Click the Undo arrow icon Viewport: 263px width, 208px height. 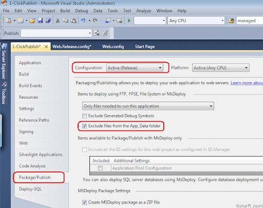click(x=83, y=21)
